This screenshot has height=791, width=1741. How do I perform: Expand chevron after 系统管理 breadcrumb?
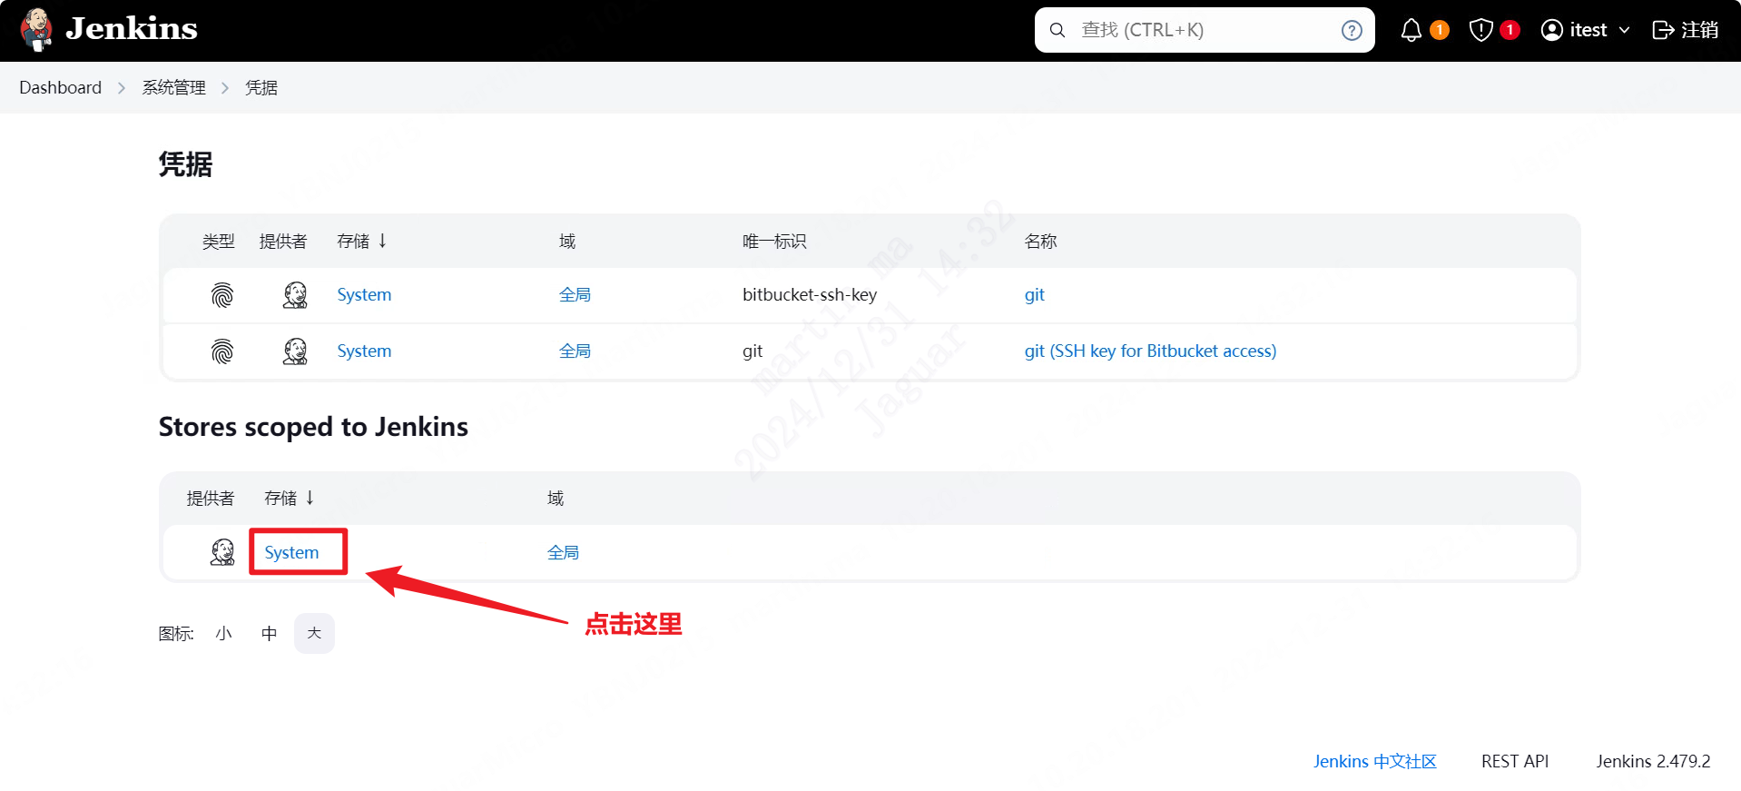pos(225,87)
